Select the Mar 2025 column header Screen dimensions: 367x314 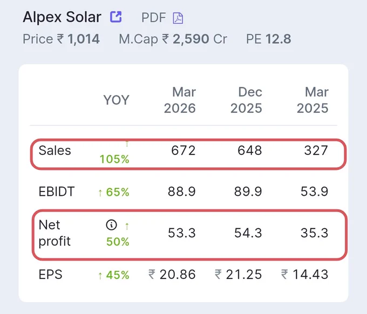312,100
